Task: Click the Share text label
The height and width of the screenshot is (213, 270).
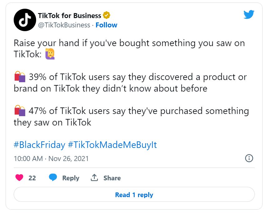Action: click(x=112, y=178)
